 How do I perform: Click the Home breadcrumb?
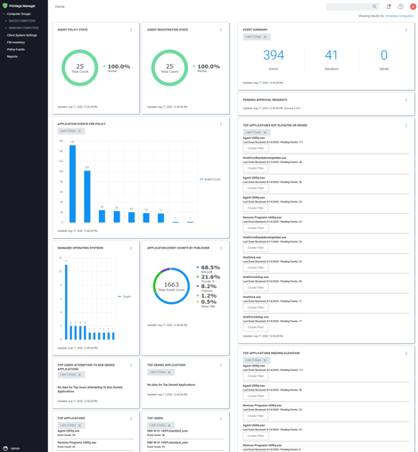(60, 6)
